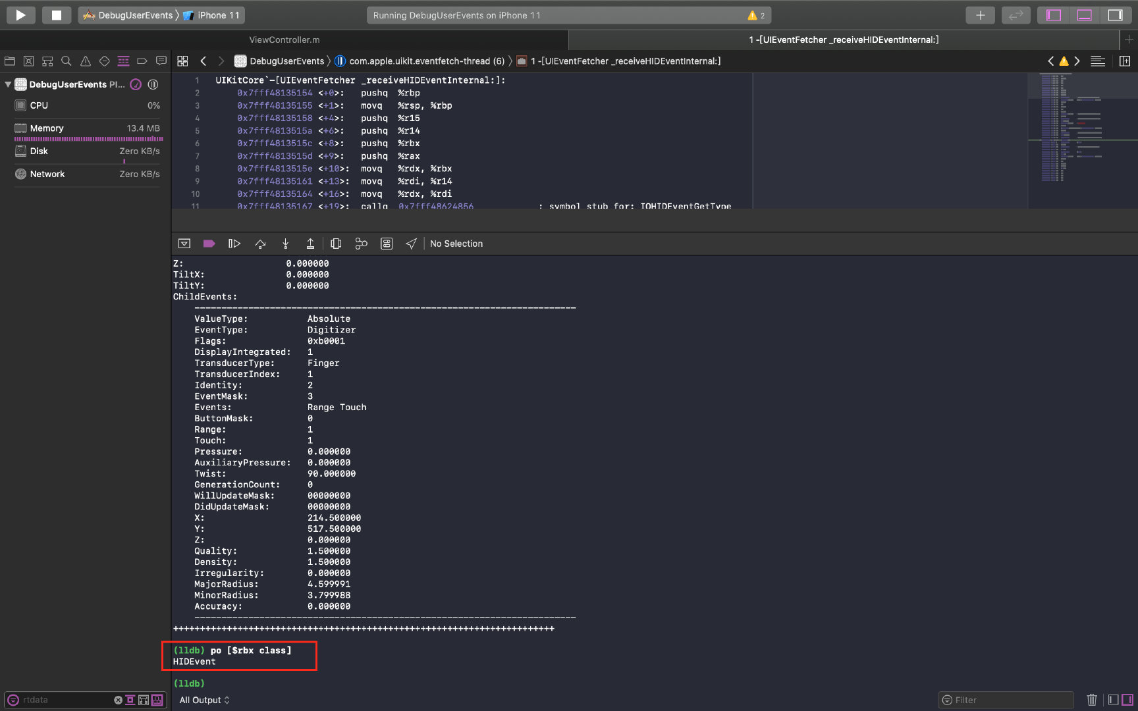This screenshot has width=1138, height=711.
Task: Open Debug Memory Graph
Action: click(x=361, y=244)
